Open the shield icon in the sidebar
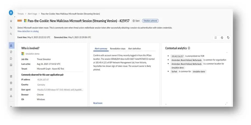The image size is (251, 125). pos(11,52)
